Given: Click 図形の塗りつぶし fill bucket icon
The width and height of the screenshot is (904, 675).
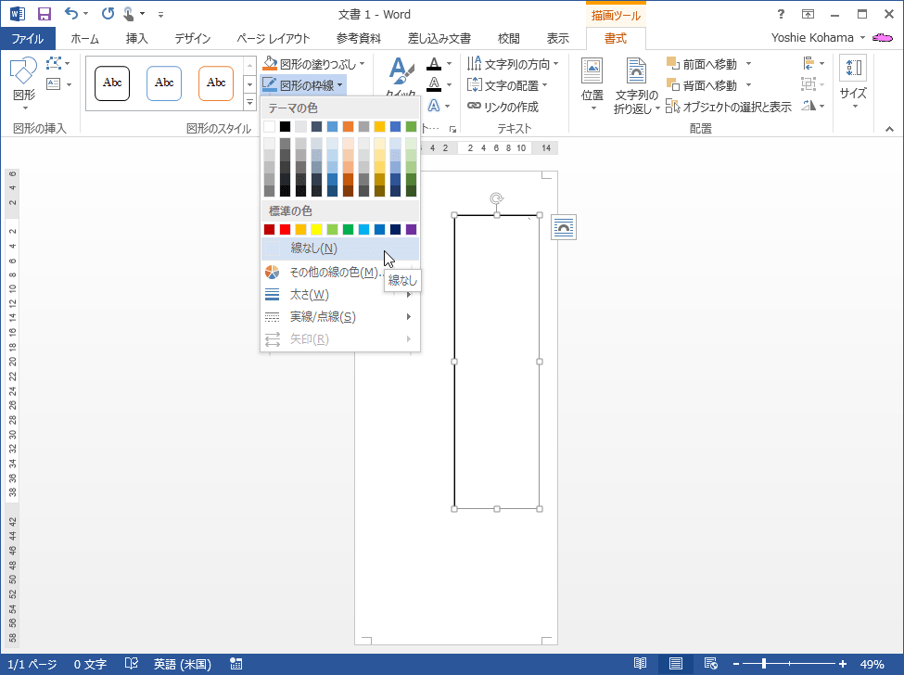Looking at the screenshot, I should [x=270, y=63].
